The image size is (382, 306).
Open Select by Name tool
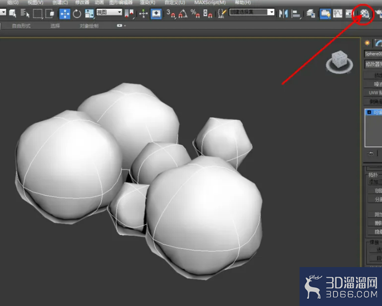tap(25, 13)
